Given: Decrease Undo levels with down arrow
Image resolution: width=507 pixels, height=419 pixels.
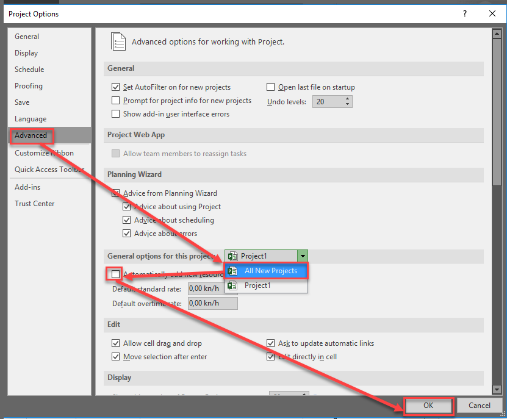Looking at the screenshot, I should pyautogui.click(x=347, y=105).
